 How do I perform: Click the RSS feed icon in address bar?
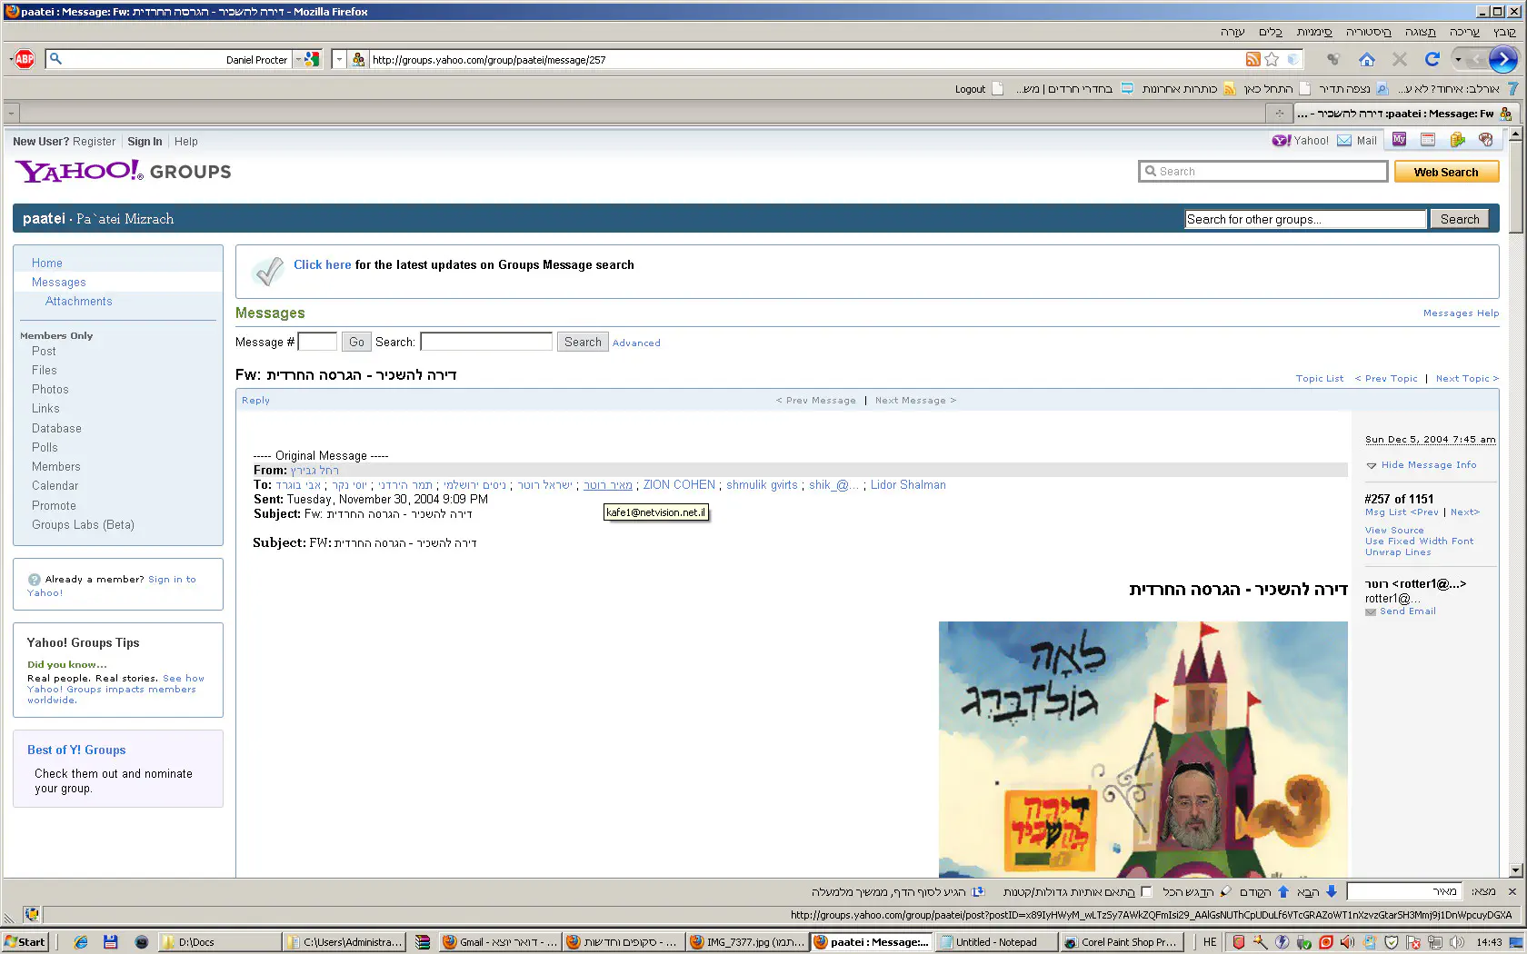(1253, 59)
